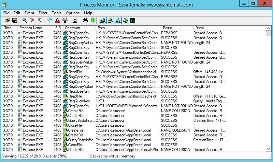Screen dimensions: 273x162
Task: Toggle Show Network Activity button
Action: (x=118, y=20)
